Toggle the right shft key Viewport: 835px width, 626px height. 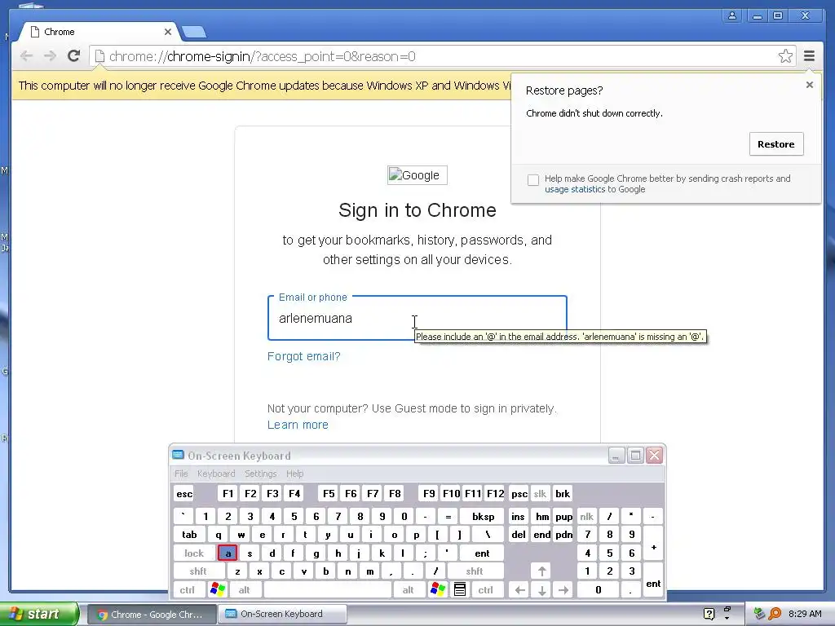[x=475, y=571]
